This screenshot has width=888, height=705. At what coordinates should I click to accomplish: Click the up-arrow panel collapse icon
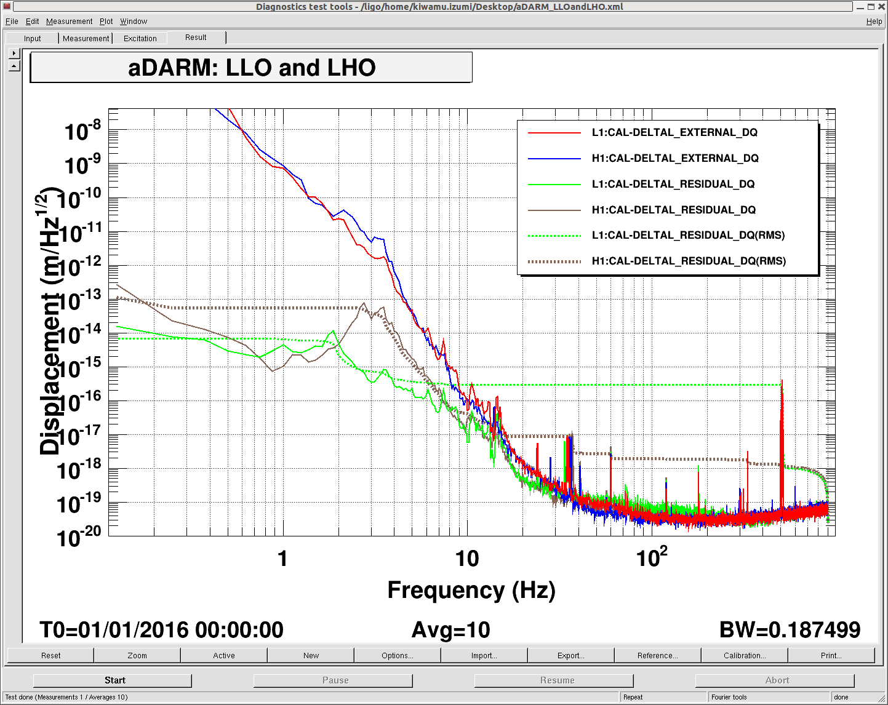15,66
